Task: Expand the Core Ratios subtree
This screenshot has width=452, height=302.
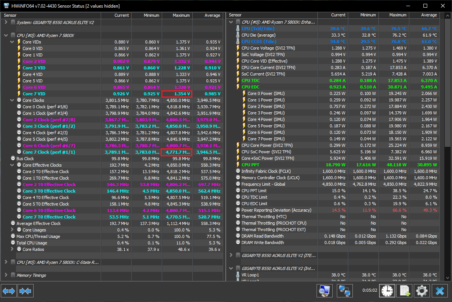Action: [x=12, y=249]
